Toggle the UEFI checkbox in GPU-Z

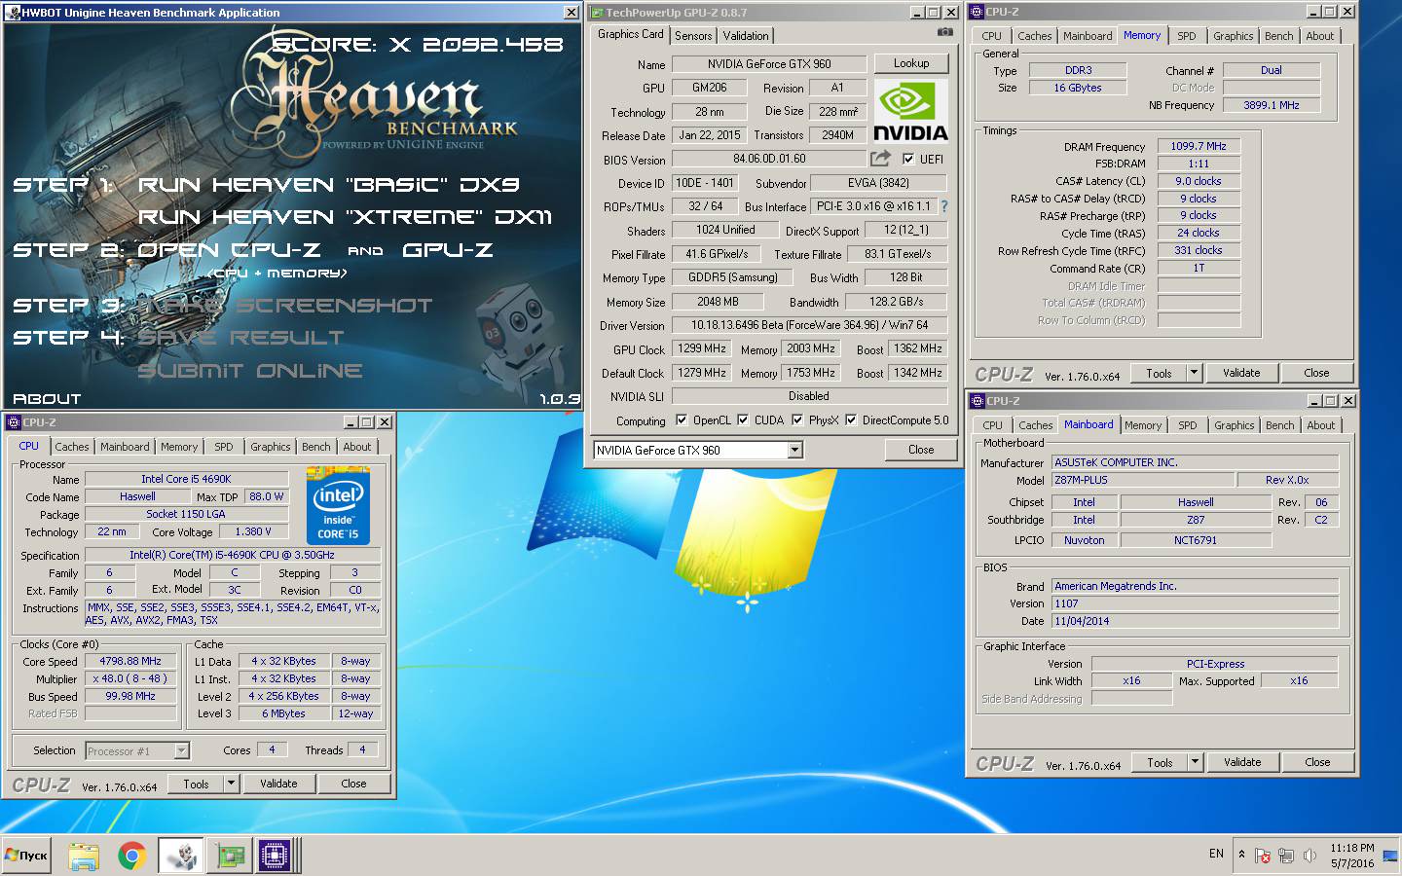908,159
